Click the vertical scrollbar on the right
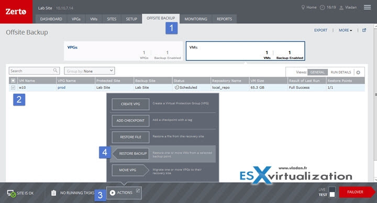This screenshot has width=377, height=203. coord(375,103)
